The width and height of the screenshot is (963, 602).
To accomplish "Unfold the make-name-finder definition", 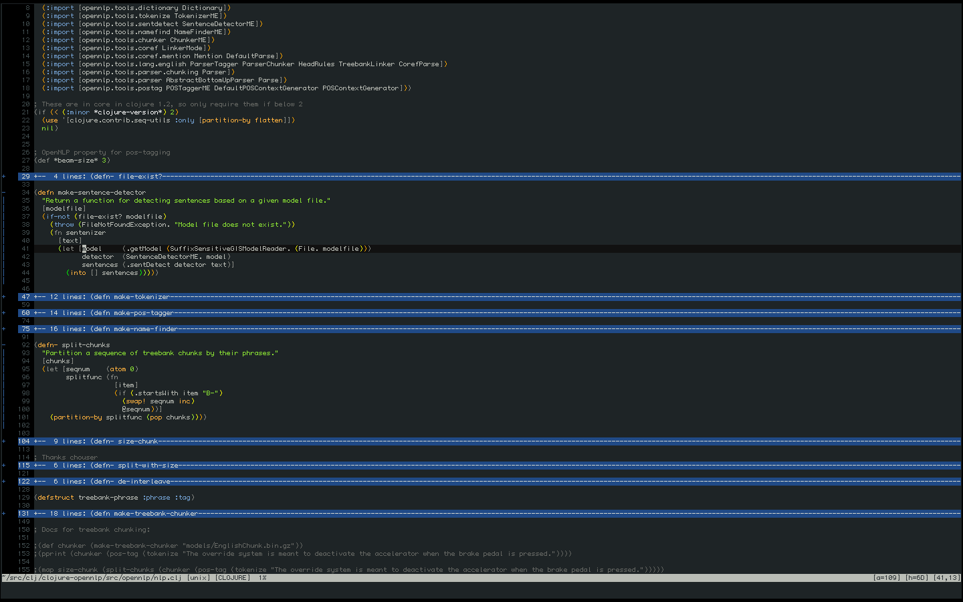I will coord(490,329).
